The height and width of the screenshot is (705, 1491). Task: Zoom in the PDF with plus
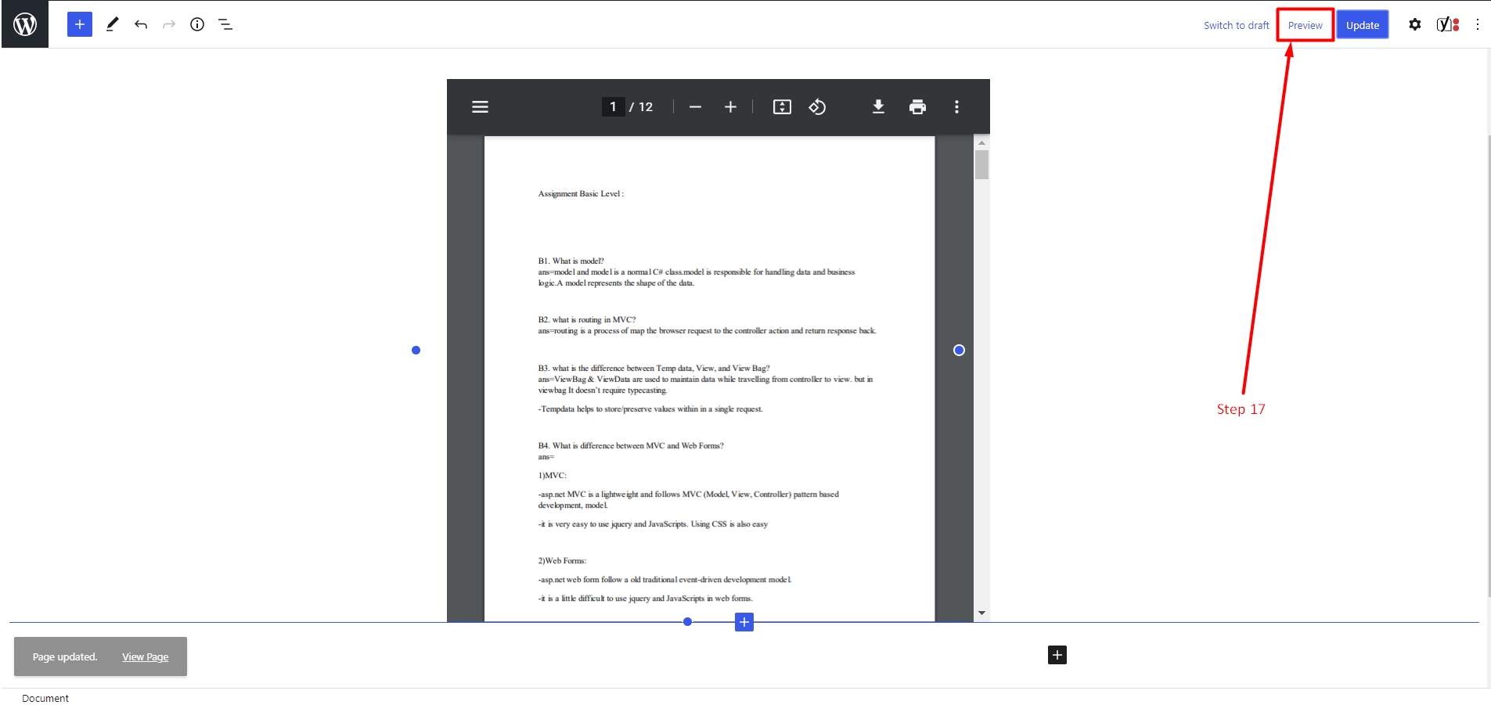(730, 107)
